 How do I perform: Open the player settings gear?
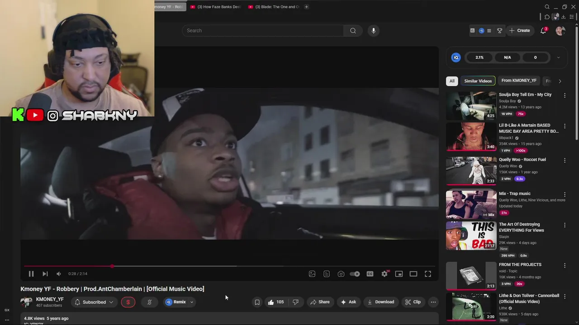(384, 274)
